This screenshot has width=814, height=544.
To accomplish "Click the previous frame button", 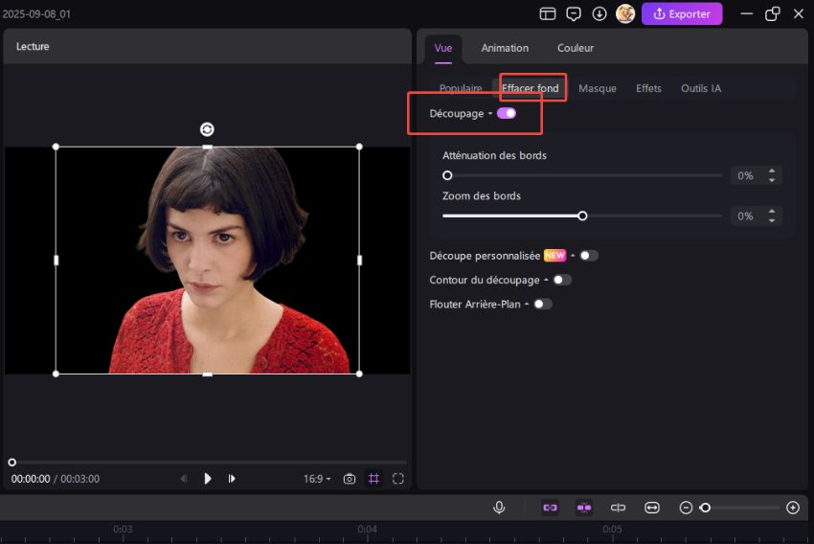I will (x=183, y=479).
